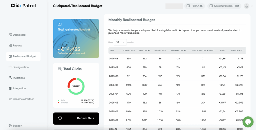
Task: Click the Become a Partner handshake icon
Action: click(x=10, y=99)
